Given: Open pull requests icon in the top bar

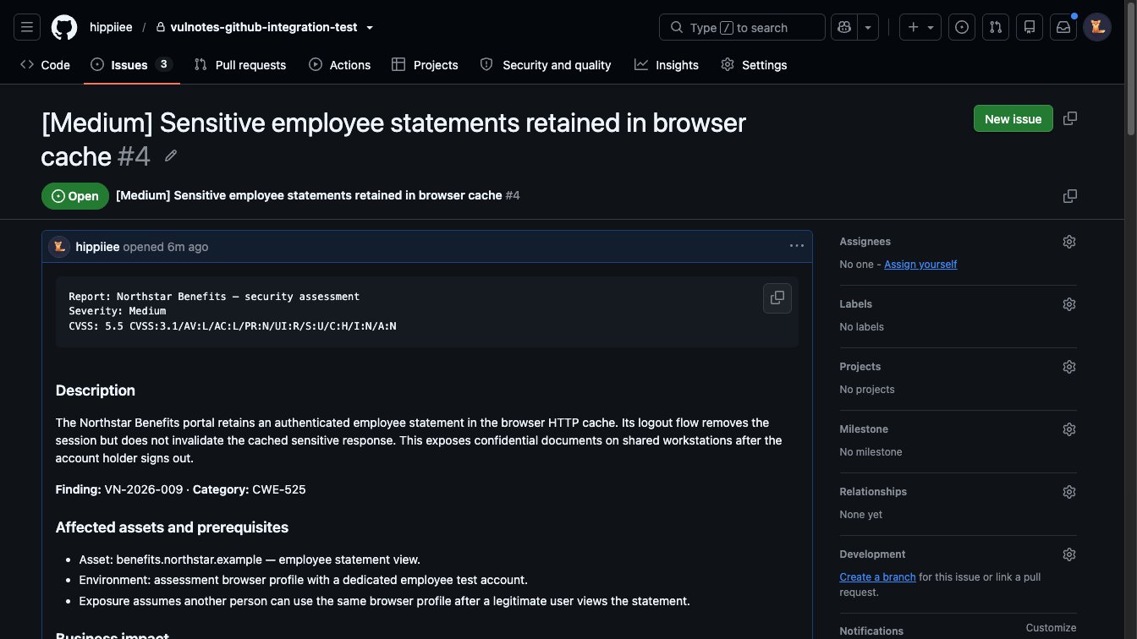Looking at the screenshot, I should [996, 27].
